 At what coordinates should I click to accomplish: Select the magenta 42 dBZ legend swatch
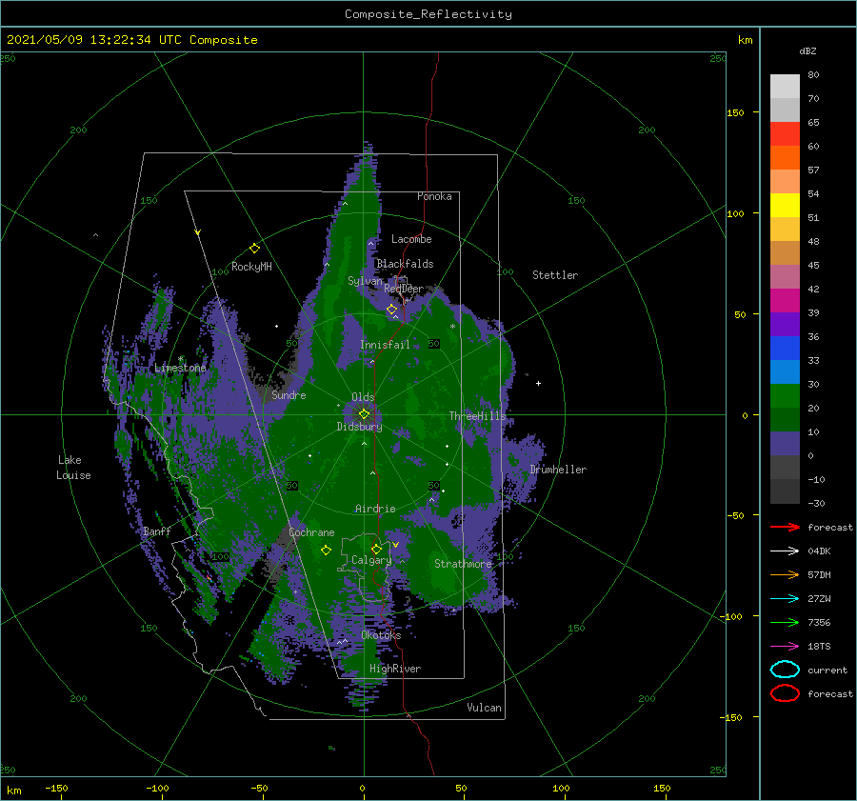[785, 301]
